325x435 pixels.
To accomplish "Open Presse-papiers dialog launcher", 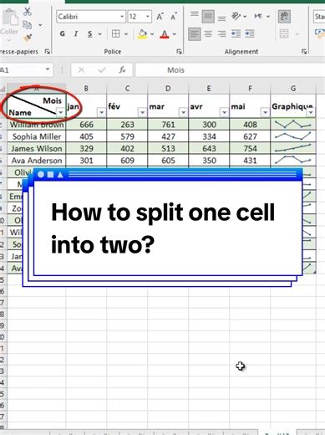I will click(x=48, y=52).
